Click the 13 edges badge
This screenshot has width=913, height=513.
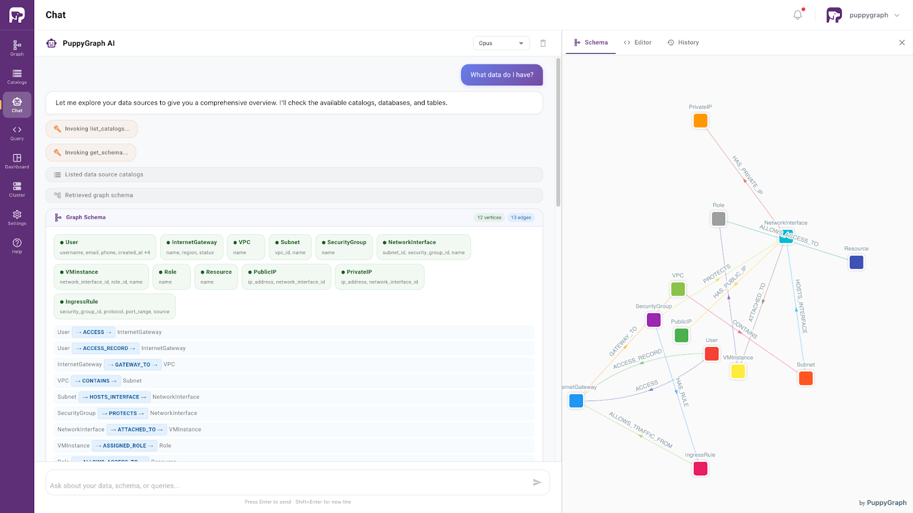(x=521, y=218)
